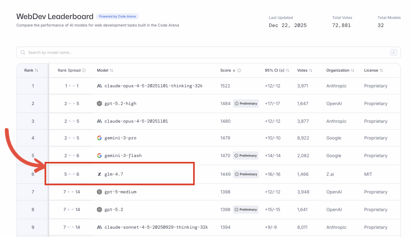Click the 32 total models value
410x237 pixels.
(380, 25)
